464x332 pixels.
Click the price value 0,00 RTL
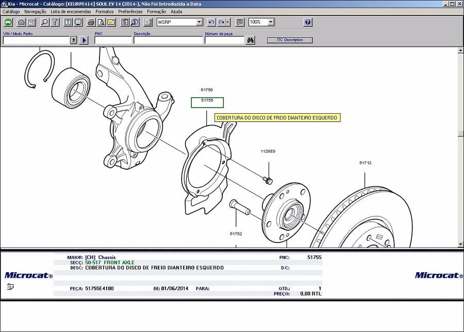[x=311, y=293]
